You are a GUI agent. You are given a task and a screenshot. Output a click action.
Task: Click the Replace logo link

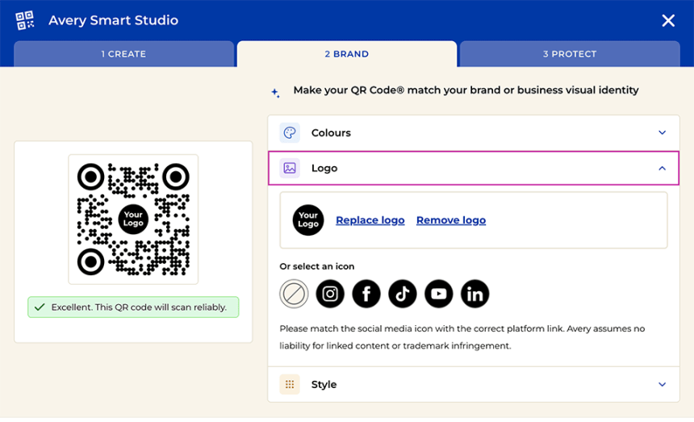click(x=370, y=220)
